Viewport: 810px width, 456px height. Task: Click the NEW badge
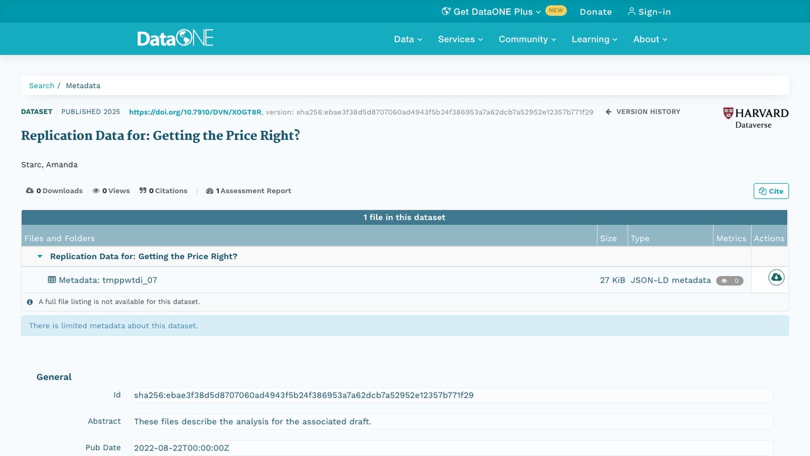point(556,11)
